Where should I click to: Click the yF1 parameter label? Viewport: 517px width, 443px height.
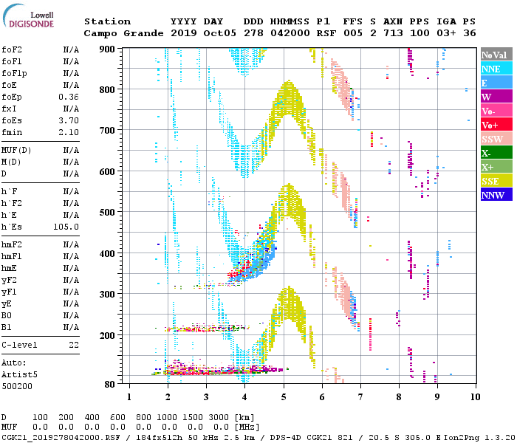9,292
